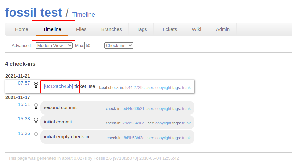Open the Admin tab
Screen dimensions: 292x164
click(223, 29)
